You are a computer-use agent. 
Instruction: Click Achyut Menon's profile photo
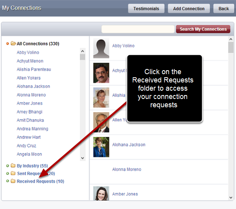point(101,73)
